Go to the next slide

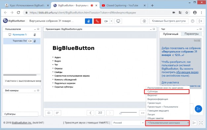110,113
